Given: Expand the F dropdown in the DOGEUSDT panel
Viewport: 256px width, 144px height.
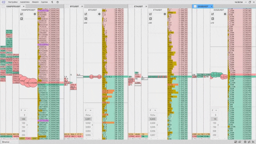Looking at the screenshot, I should pyautogui.click(x=215, y=110).
